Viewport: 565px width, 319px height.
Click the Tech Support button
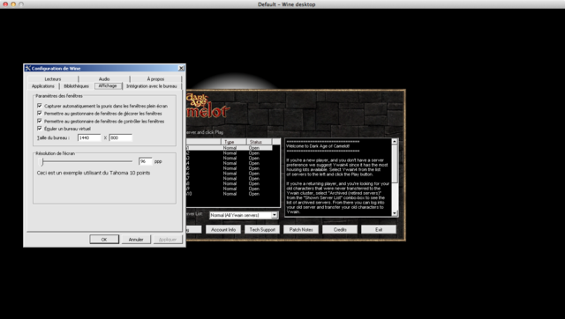[x=262, y=229]
